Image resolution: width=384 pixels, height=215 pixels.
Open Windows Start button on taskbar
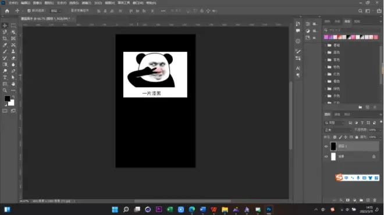tap(115, 210)
